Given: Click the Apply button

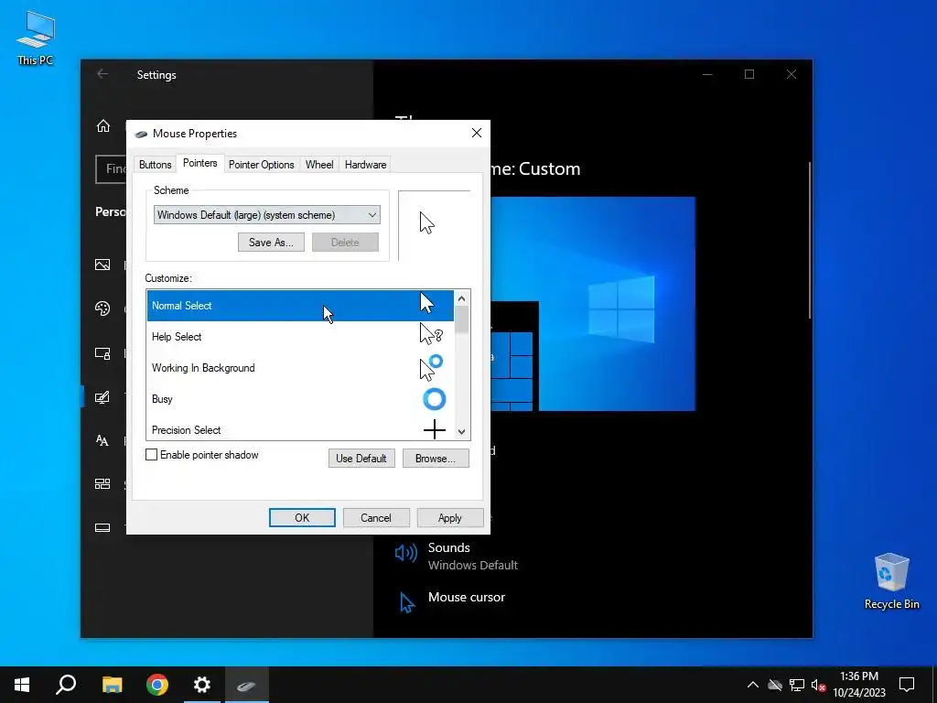Looking at the screenshot, I should (x=450, y=518).
